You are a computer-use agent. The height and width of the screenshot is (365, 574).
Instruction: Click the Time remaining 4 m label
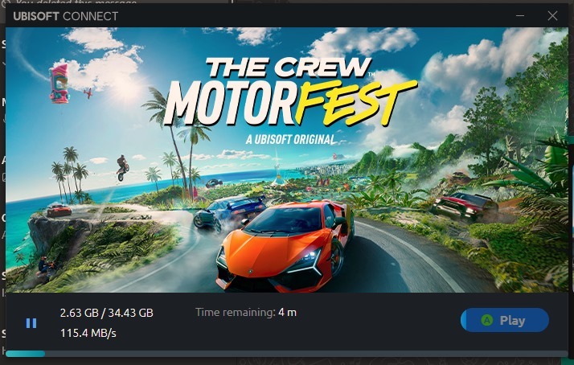point(246,312)
